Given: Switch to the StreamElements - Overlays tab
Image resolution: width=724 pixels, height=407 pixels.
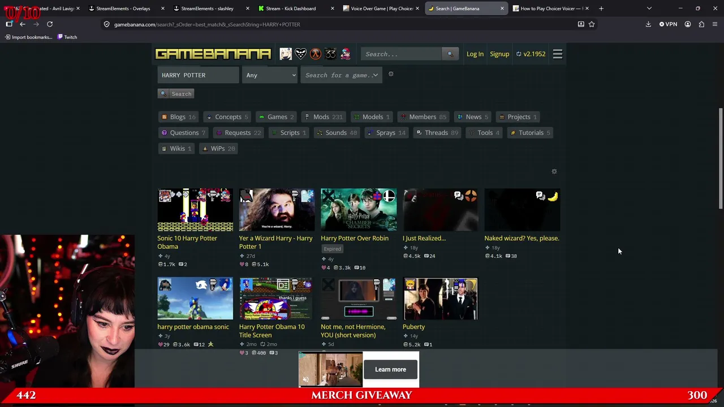Looking at the screenshot, I should coord(126,8).
